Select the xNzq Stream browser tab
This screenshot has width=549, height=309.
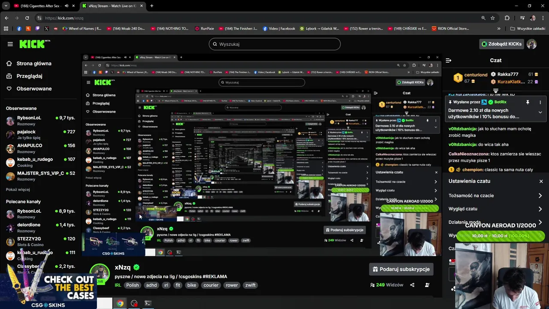tap(112, 6)
